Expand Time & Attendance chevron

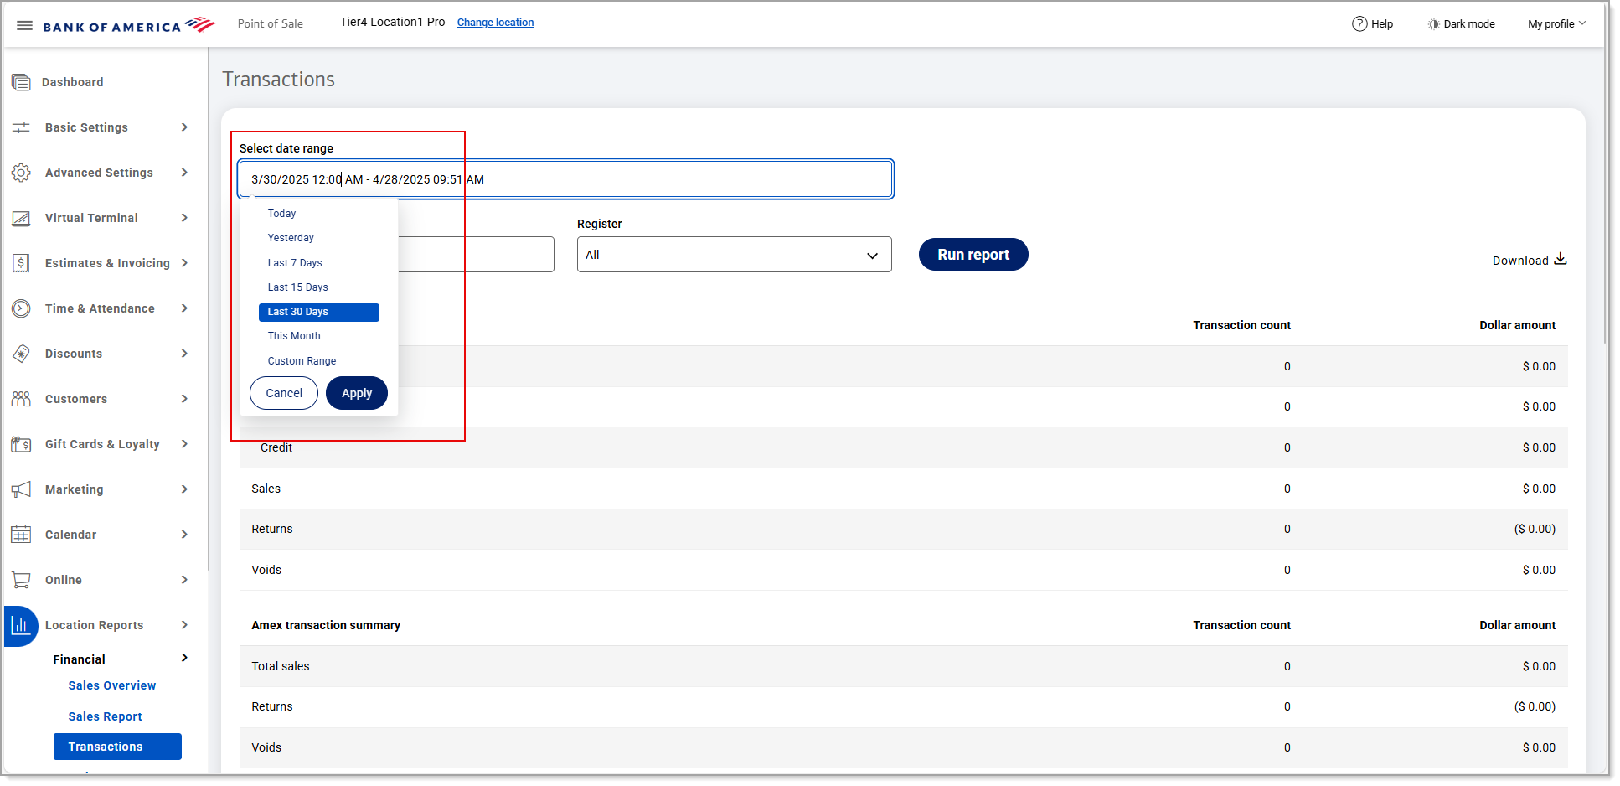click(x=184, y=308)
